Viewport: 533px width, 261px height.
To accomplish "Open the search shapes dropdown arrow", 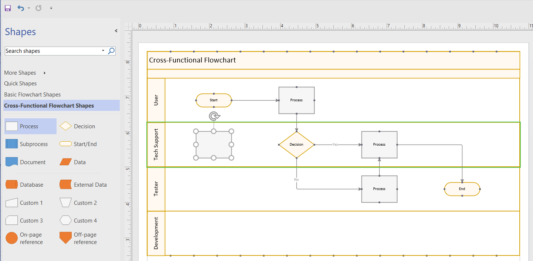I will [102, 51].
